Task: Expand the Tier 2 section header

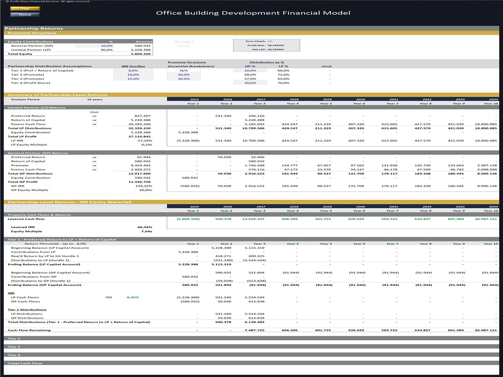Action: [x=14, y=338]
